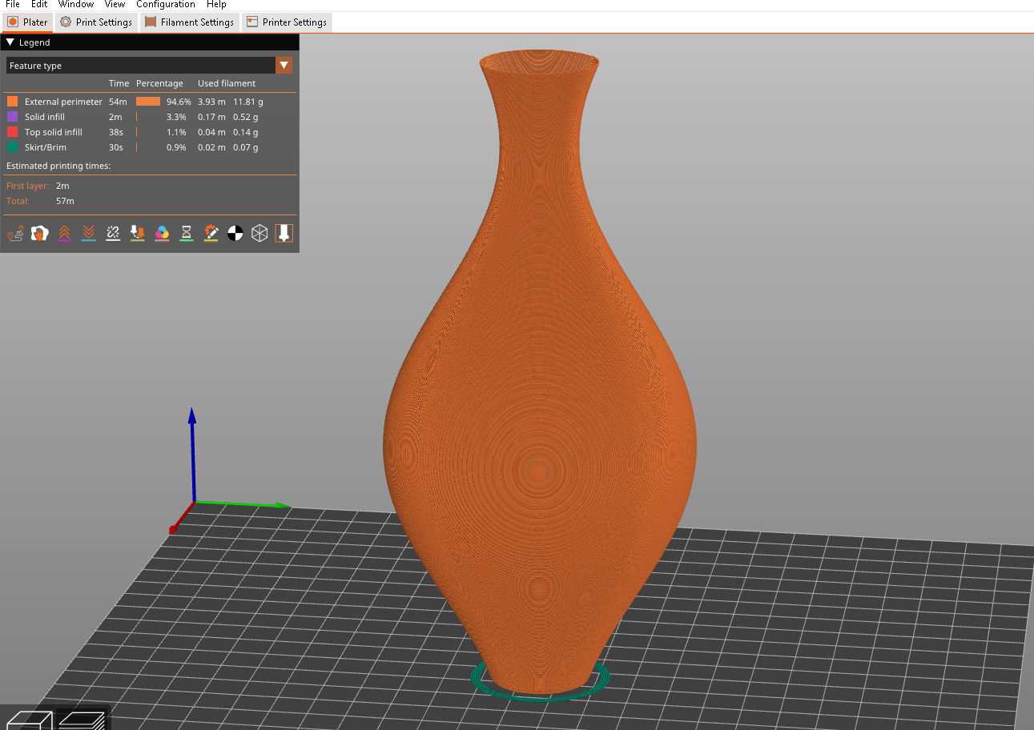Click the 38s top solid infill time
Screen dimensions: 1034x730
tap(115, 132)
